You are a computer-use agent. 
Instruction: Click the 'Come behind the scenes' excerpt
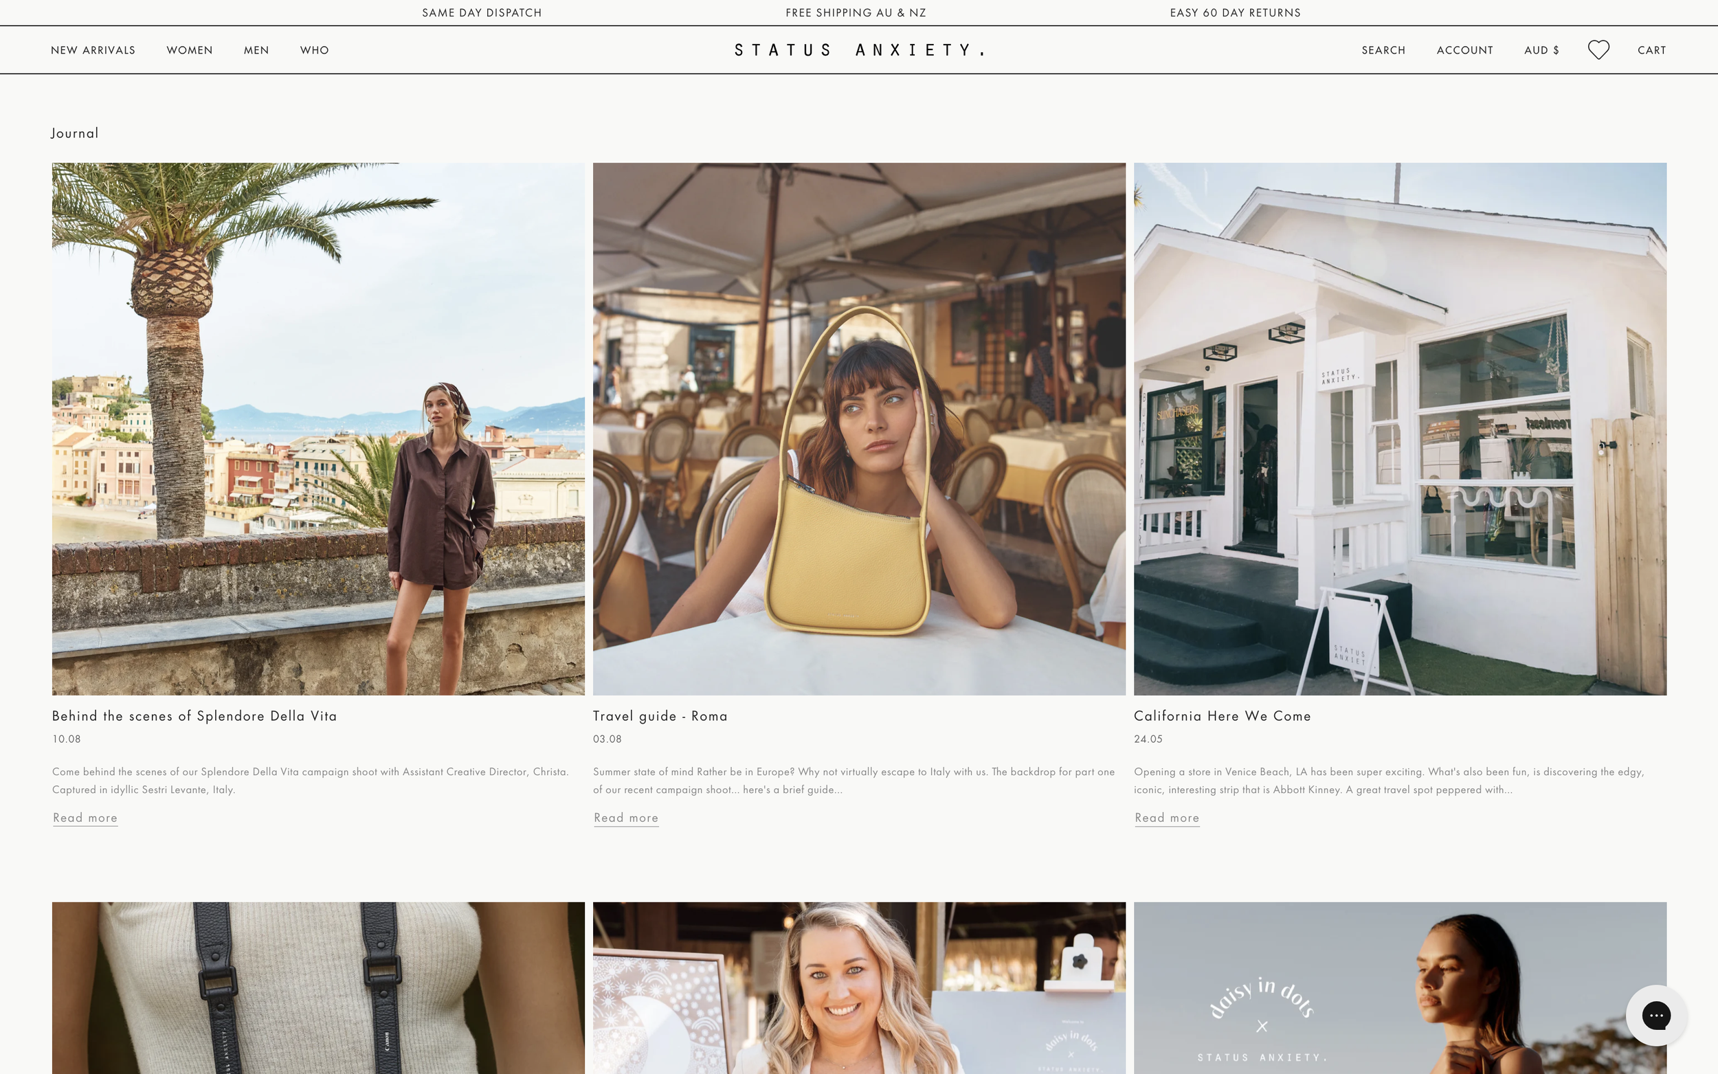pyautogui.click(x=311, y=781)
